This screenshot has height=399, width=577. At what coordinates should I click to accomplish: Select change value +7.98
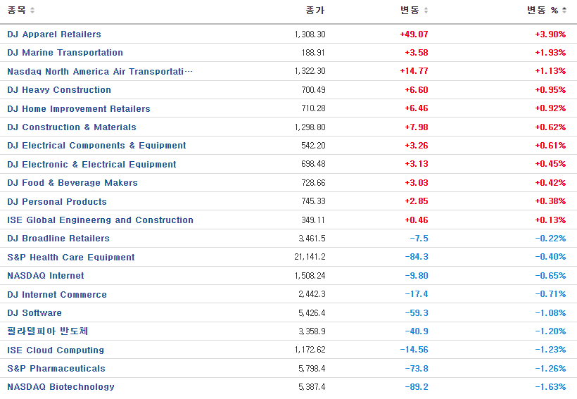coord(417,127)
